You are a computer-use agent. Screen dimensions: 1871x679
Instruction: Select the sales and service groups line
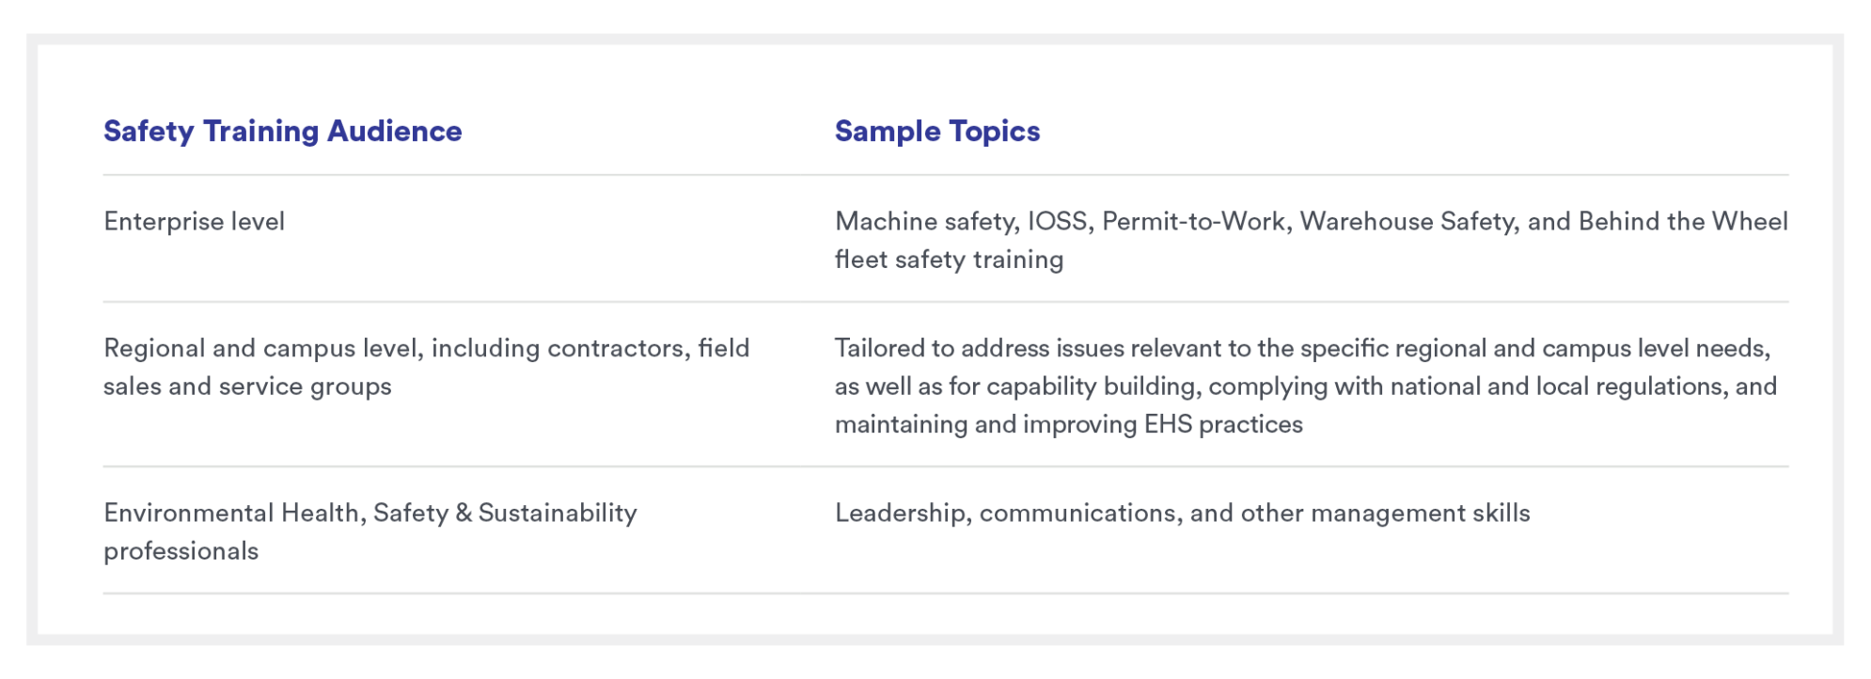[x=247, y=387]
